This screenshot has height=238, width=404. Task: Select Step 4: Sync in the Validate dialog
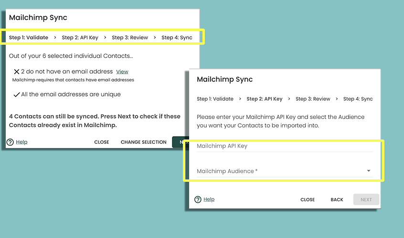tap(177, 37)
